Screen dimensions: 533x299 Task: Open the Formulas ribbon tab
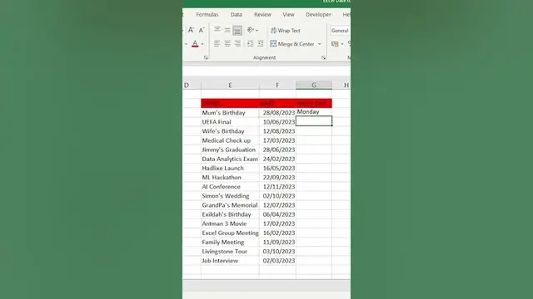click(x=207, y=15)
